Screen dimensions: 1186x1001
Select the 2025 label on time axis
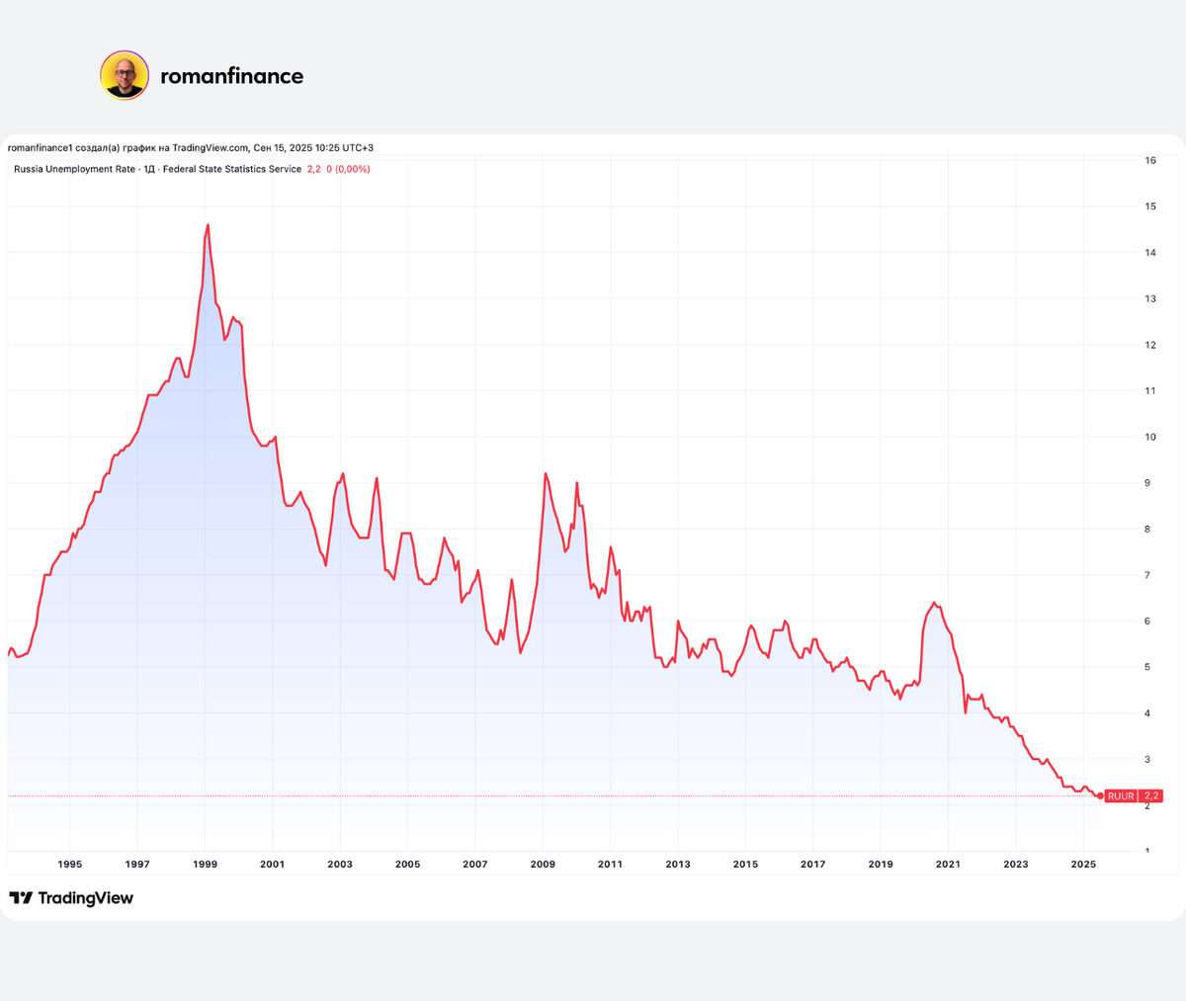1083,864
